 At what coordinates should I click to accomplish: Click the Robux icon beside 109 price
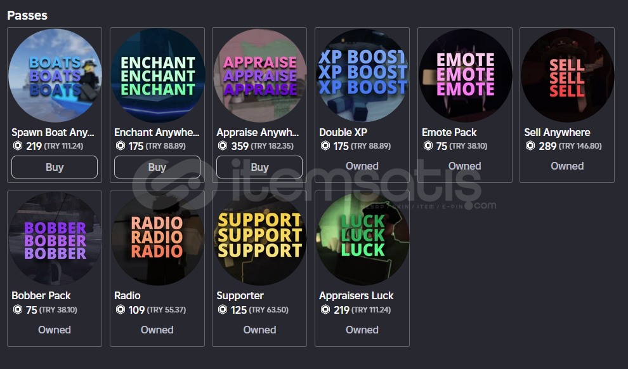120,310
